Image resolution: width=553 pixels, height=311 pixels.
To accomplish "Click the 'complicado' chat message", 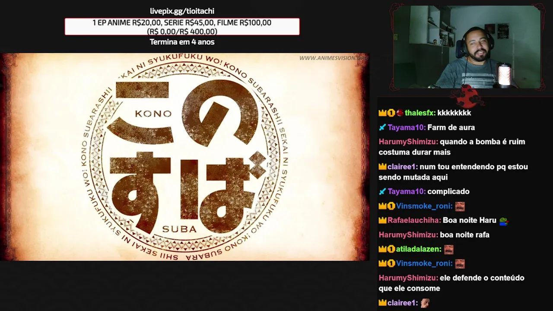I will point(448,191).
